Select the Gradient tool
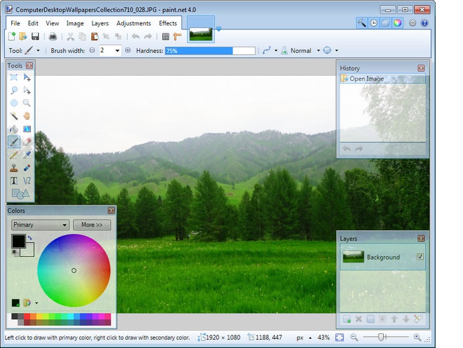The image size is (463, 348). coord(27,129)
